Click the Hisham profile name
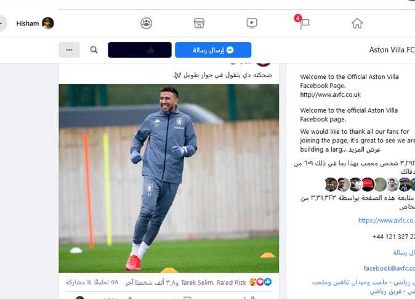Screen dimensions: 415x299 pyautogui.click(x=28, y=23)
